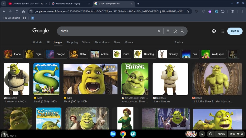This screenshot has width=246, height=138.
Task: Open the Shrek Anniversary Edition cover thumbnail
Action: [x=49, y=118]
